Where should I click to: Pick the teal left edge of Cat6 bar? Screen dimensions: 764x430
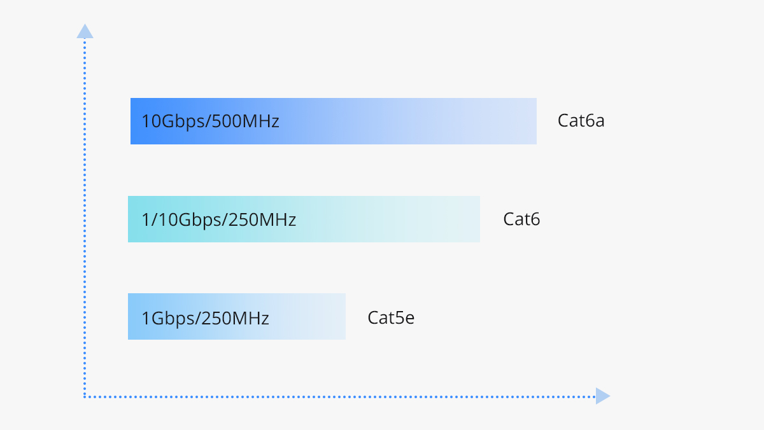(x=132, y=219)
